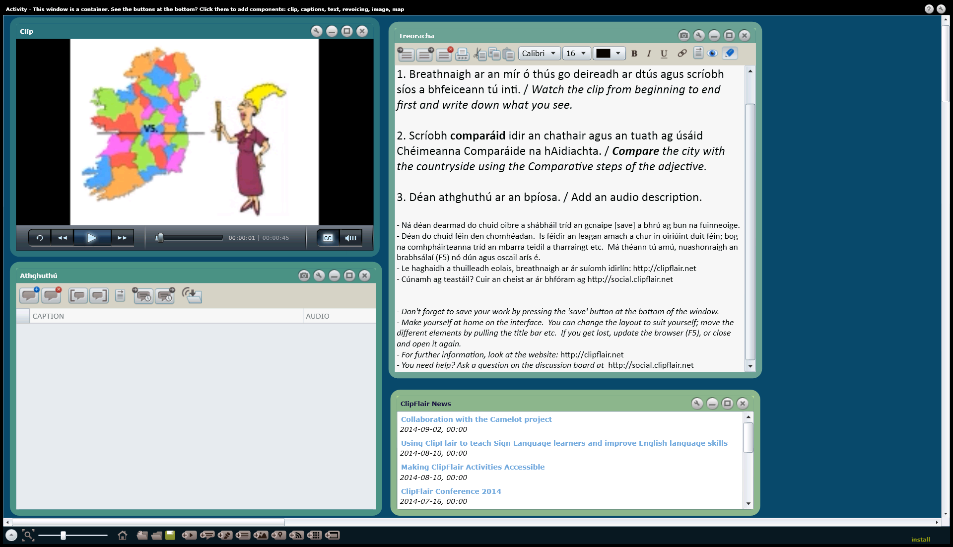The height and width of the screenshot is (547, 953).
Task: Cut selected text in Treoracha
Action: 479,54
